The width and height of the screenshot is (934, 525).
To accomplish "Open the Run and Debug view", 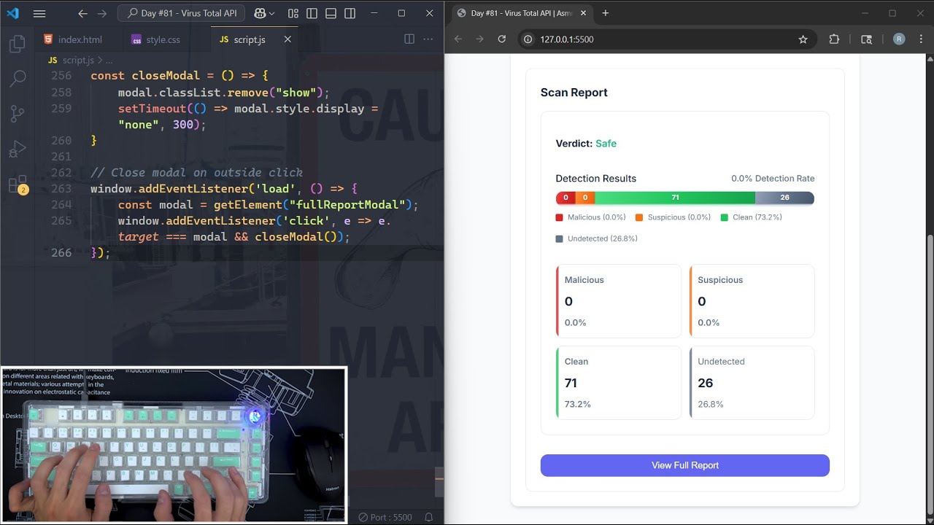I will click(x=18, y=149).
